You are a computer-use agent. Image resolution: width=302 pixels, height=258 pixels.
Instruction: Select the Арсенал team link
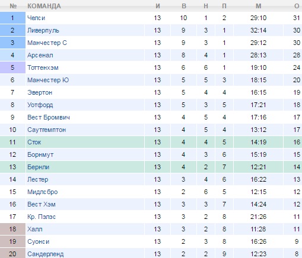click(x=40, y=55)
